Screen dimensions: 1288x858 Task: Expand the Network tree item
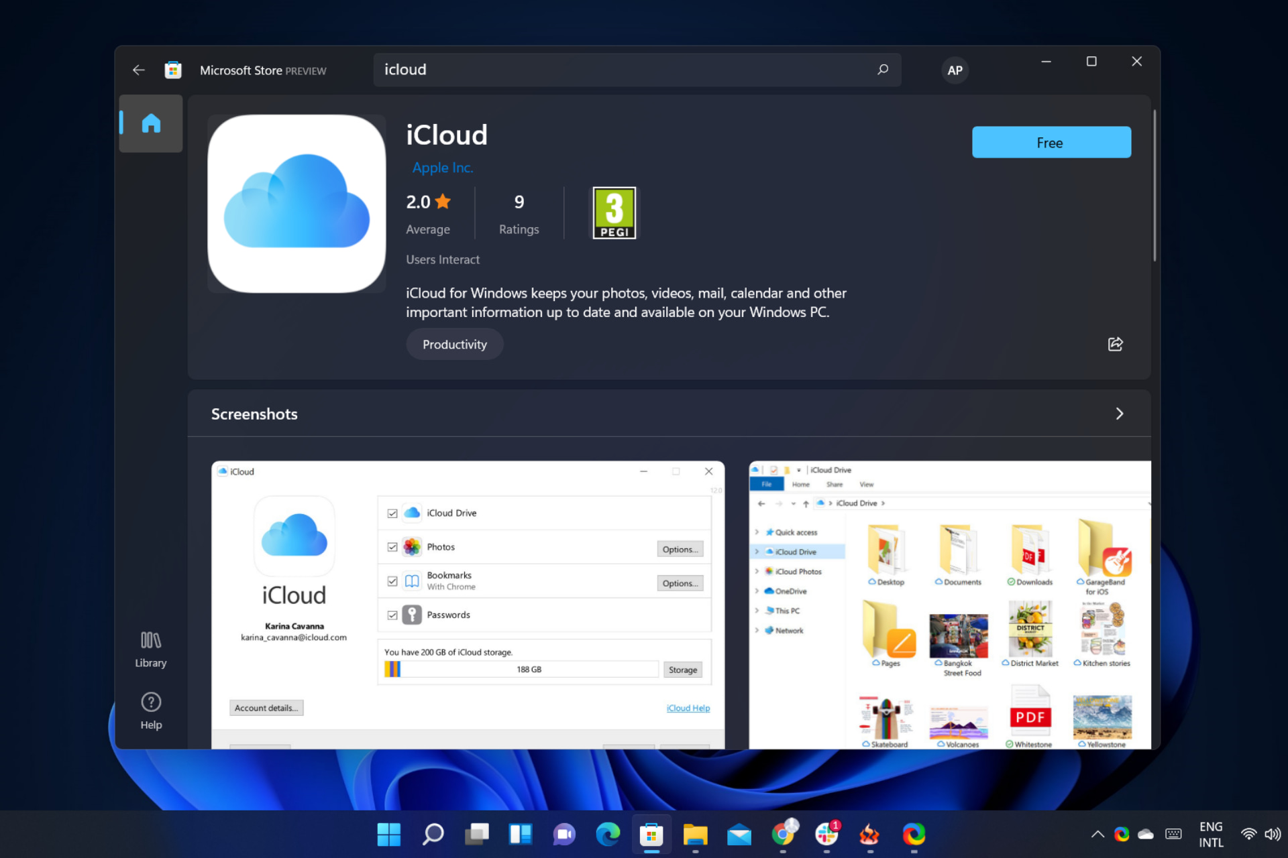click(756, 629)
